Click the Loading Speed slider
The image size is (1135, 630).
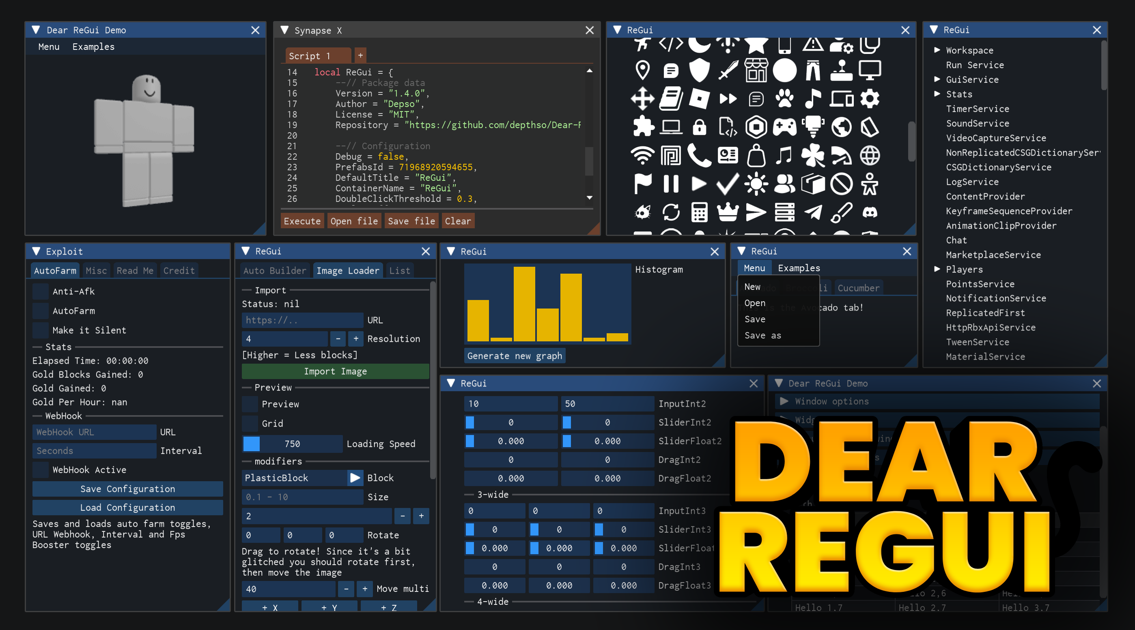[292, 444]
